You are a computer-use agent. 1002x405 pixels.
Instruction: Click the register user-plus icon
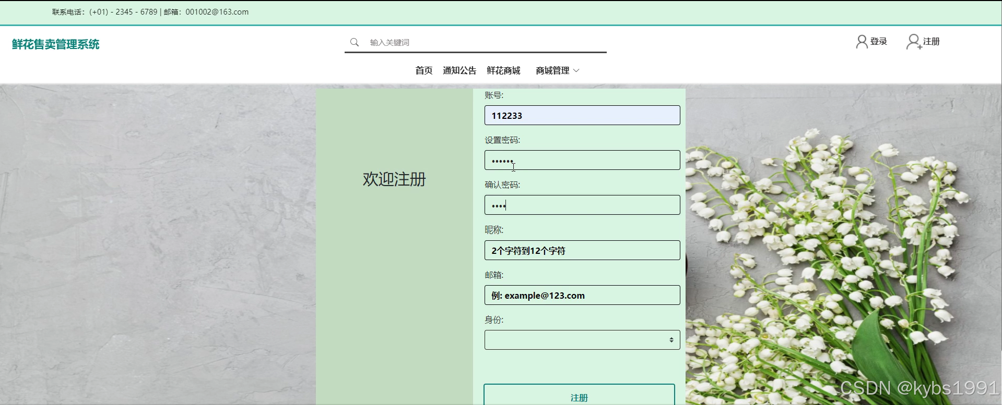(914, 42)
